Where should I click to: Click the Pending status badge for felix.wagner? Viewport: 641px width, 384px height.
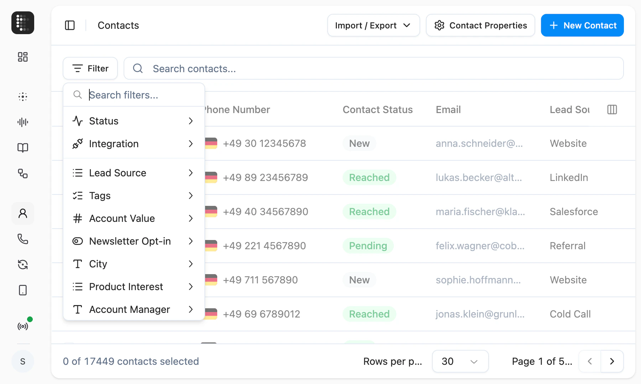[368, 246]
